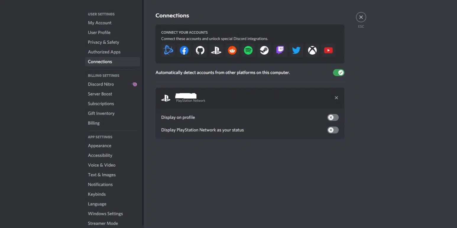457x228 pixels.
Task: Connect your Twitter account
Action: (x=296, y=50)
